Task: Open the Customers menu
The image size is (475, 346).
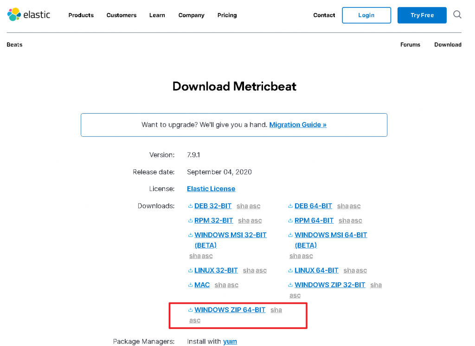Action: (x=122, y=15)
